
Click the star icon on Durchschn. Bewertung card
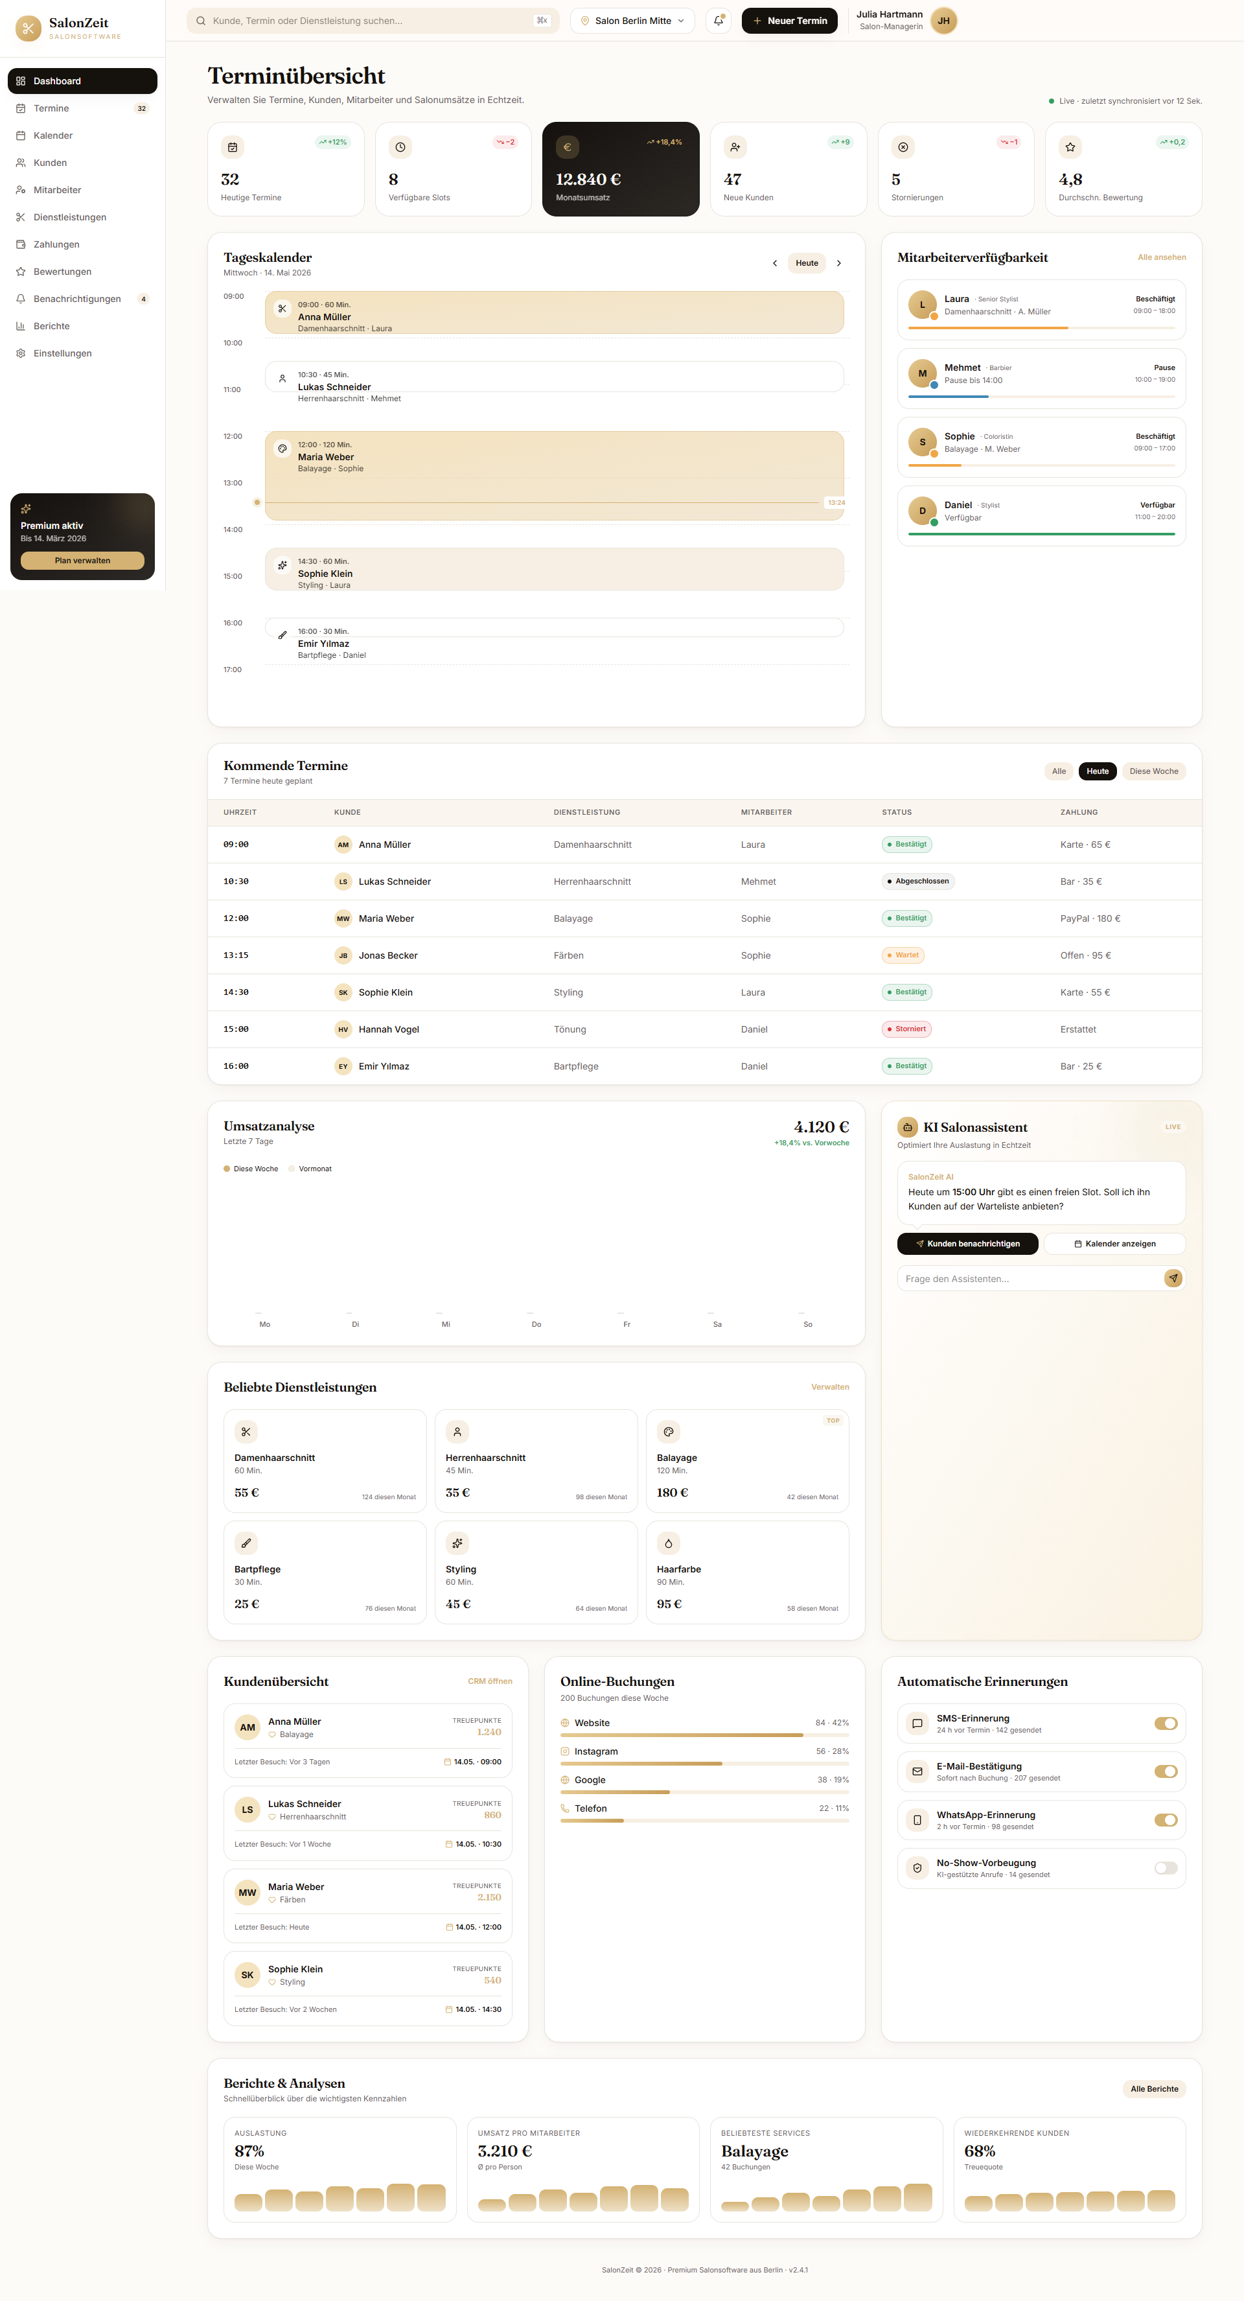click(1070, 147)
